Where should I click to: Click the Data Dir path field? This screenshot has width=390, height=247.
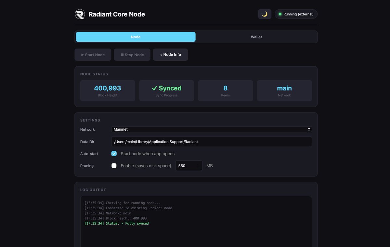click(212, 142)
